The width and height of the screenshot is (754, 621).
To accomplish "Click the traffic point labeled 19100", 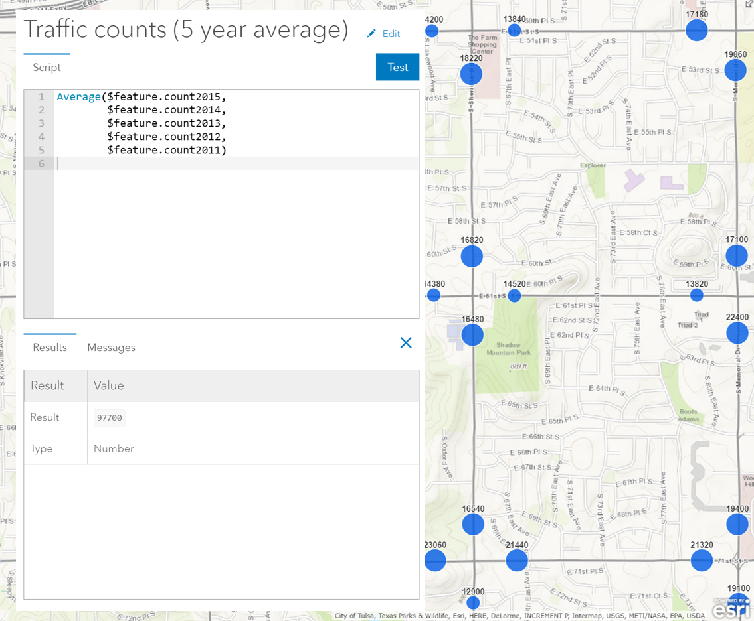I will point(738,604).
